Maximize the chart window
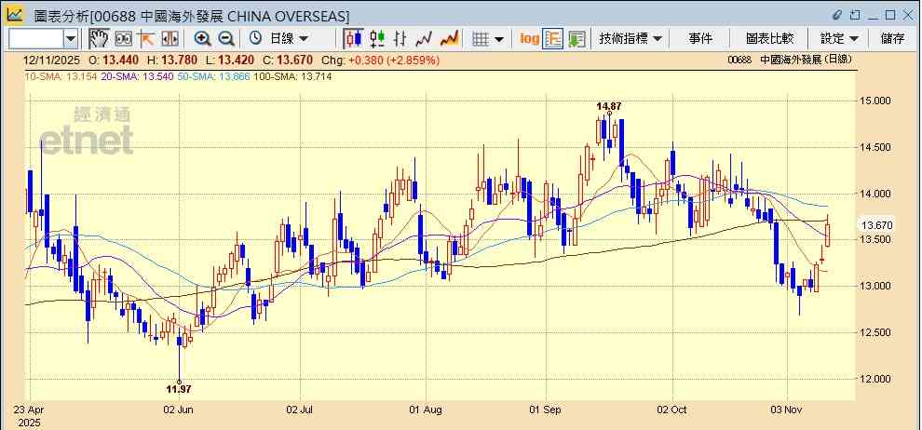Screen dimensions: 922x430 coord(890,15)
